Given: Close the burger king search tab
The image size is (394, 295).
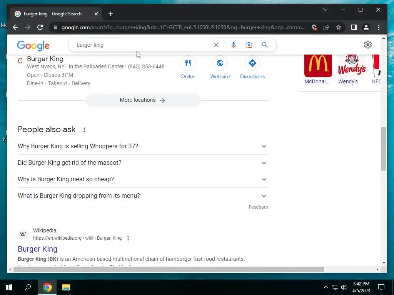Looking at the screenshot, I should [x=96, y=14].
